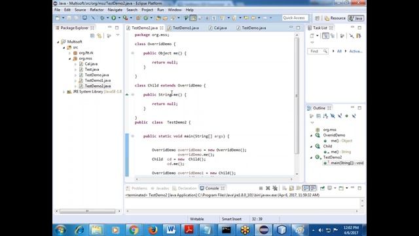Expand org.ftt.rk package
The height and width of the screenshot is (236, 419).
(x=70, y=53)
